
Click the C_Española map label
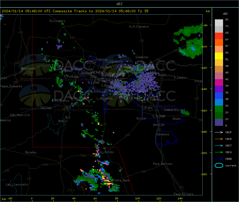pyautogui.click(x=114, y=62)
